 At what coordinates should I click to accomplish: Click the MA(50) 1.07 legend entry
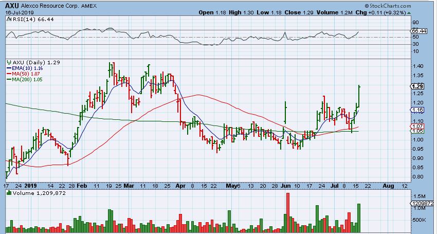coord(26,74)
